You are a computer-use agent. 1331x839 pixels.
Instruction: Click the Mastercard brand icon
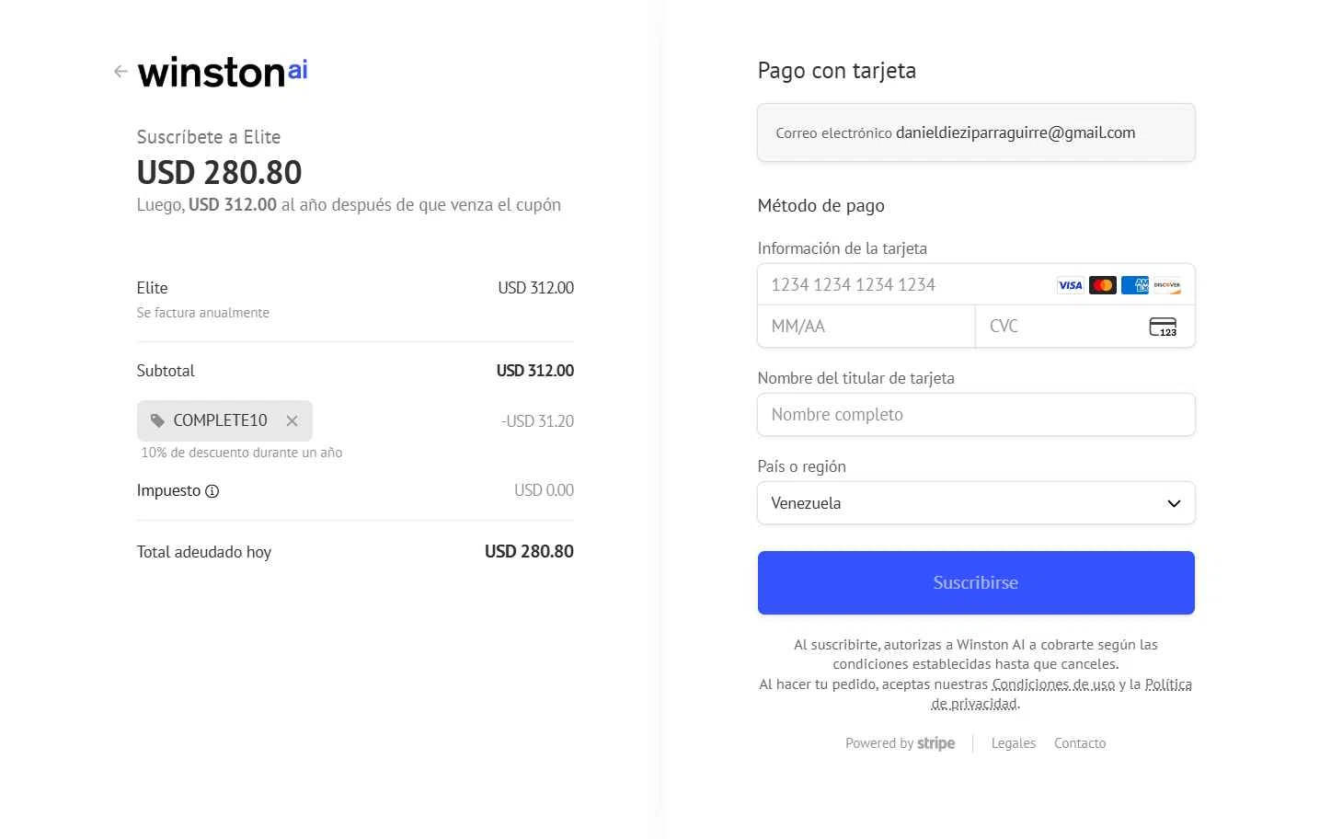click(x=1103, y=285)
